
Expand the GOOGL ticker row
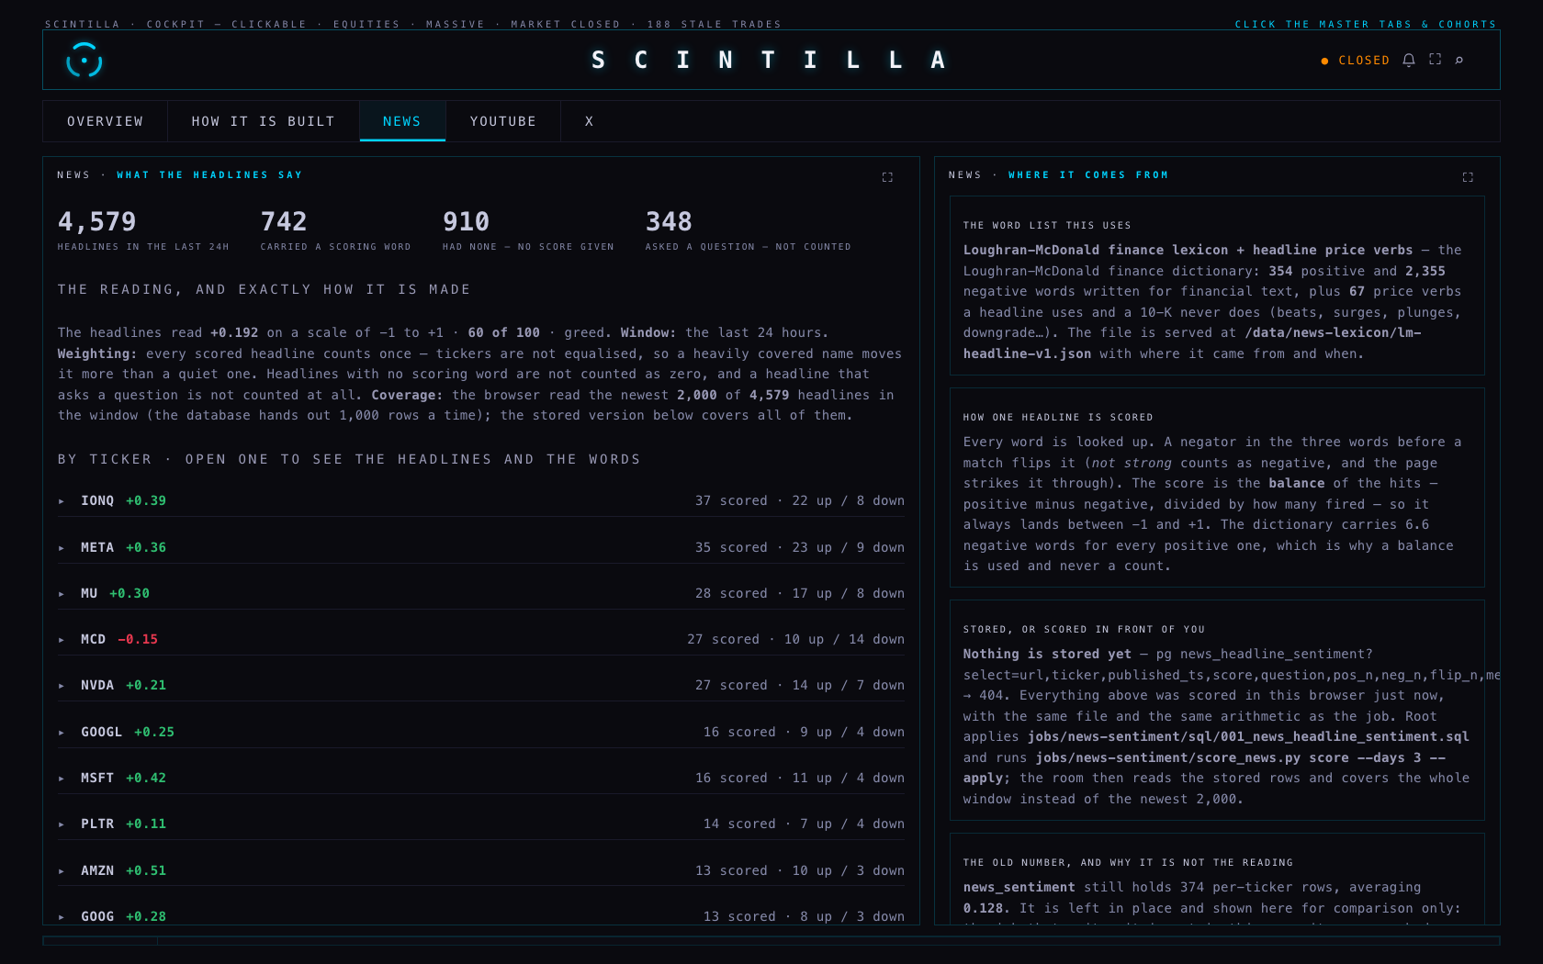(x=480, y=732)
